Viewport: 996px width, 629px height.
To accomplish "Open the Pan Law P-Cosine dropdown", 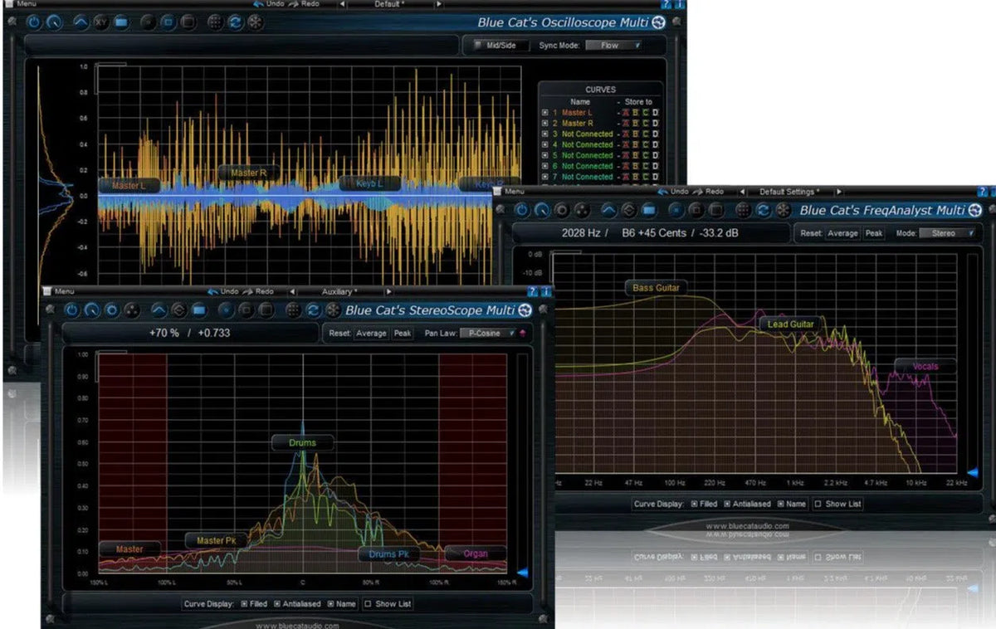I will [x=490, y=334].
